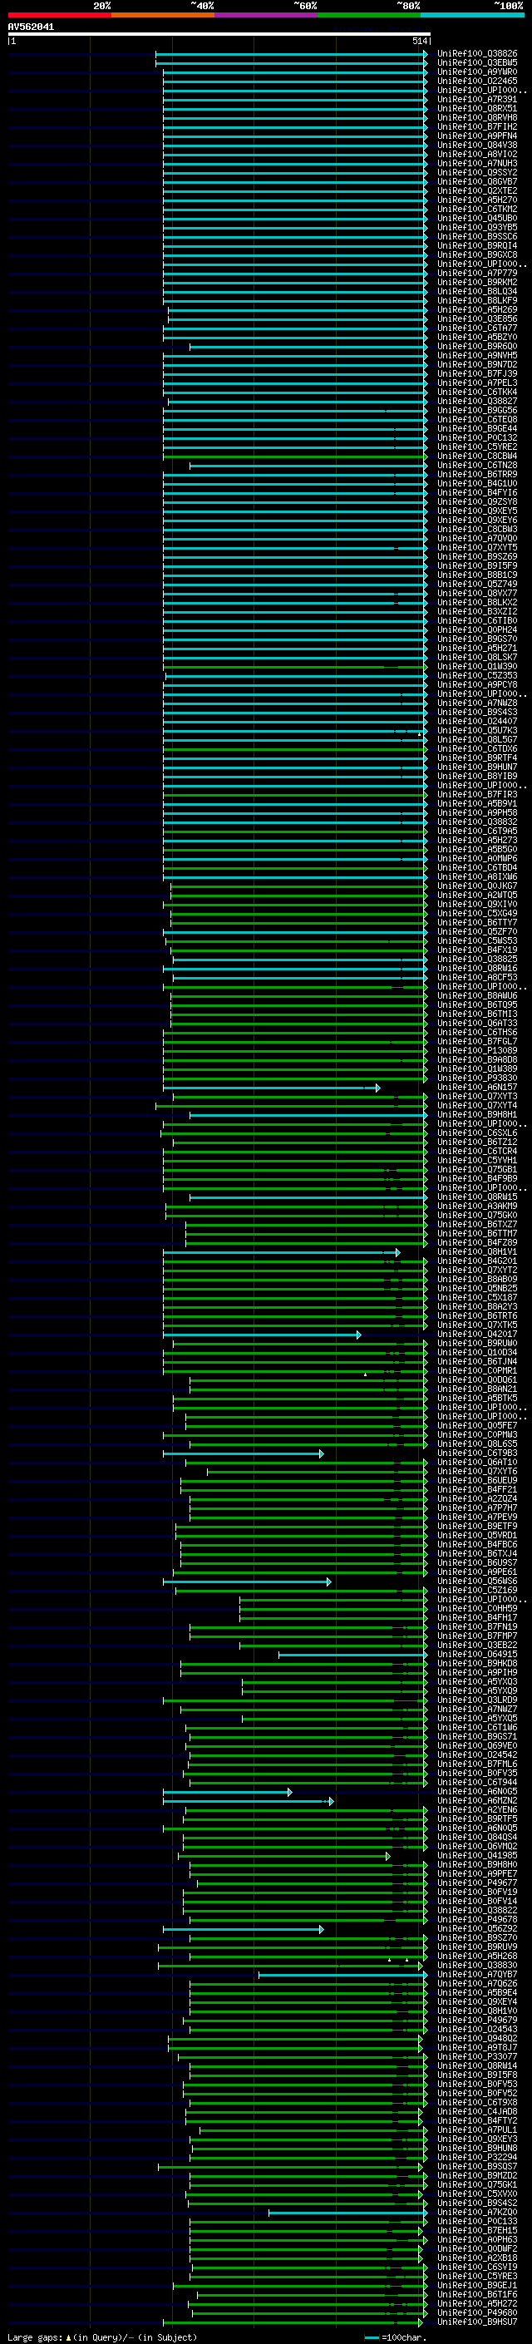Select hit UniRef100_B6TJN4
This screenshot has width=532, height=2344.
pyautogui.click(x=476, y=1361)
